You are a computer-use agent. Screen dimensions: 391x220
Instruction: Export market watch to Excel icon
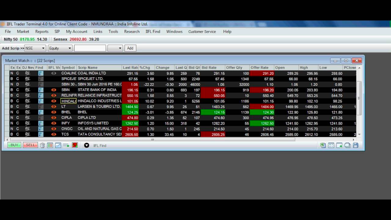323,145
